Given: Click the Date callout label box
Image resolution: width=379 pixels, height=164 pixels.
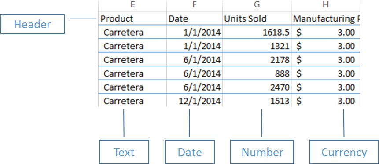Looking at the screenshot, I should click(x=190, y=152).
